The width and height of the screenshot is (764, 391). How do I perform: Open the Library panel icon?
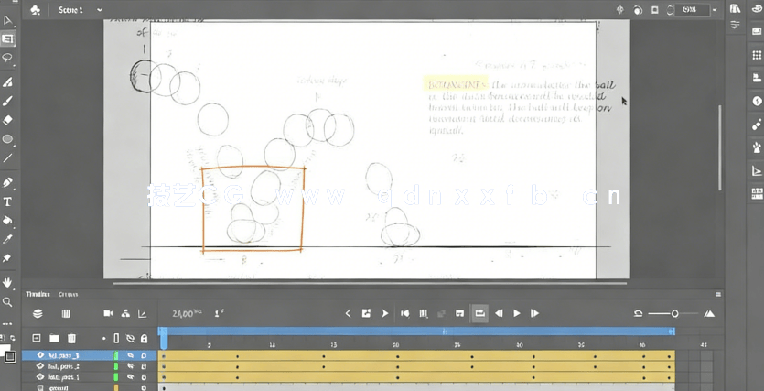[x=736, y=8]
